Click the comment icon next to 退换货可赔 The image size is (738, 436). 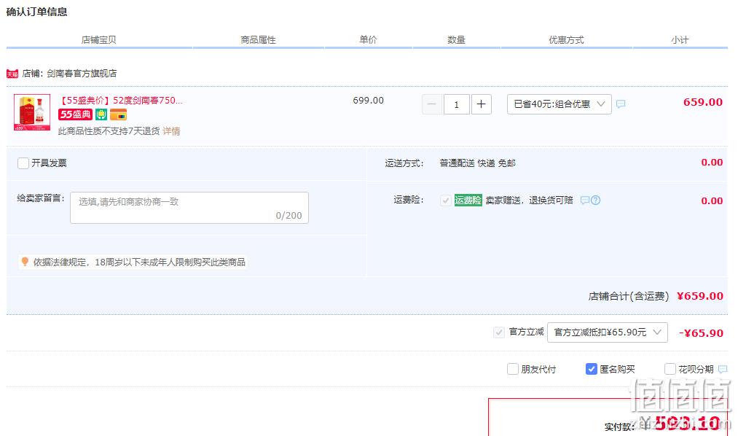click(x=584, y=201)
